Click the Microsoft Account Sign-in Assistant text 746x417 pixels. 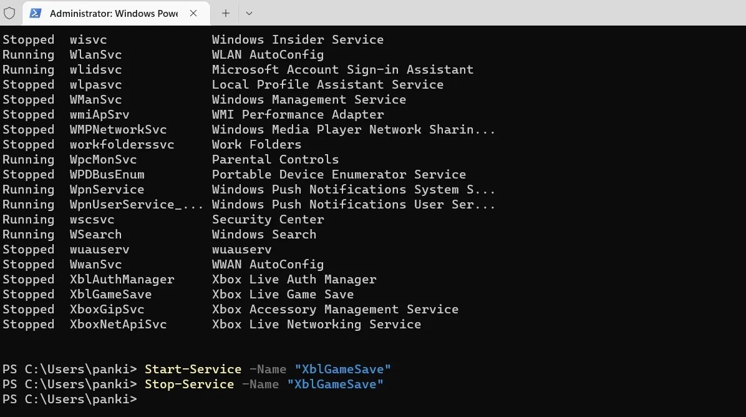click(342, 69)
